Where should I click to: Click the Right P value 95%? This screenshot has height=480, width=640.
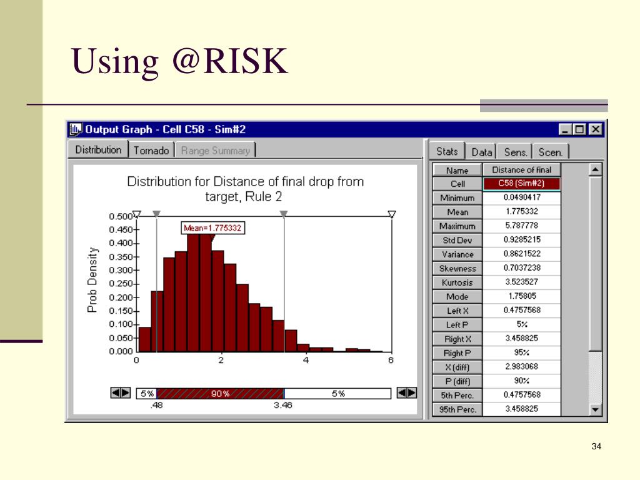coord(522,352)
